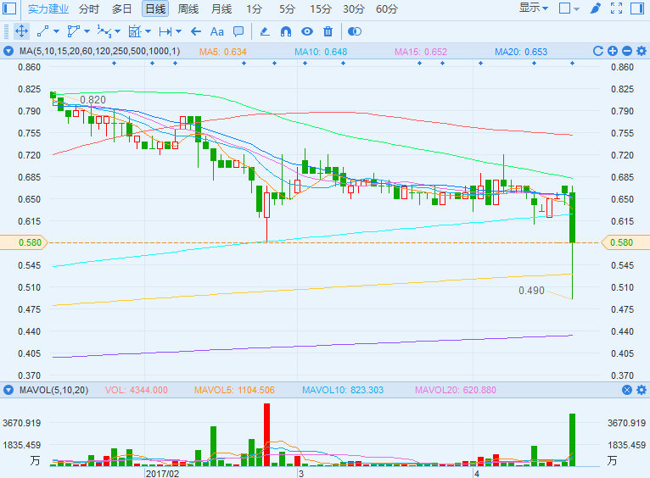The height and width of the screenshot is (478, 650).
Task: Switch to 30分 chart tab
Action: pyautogui.click(x=354, y=8)
